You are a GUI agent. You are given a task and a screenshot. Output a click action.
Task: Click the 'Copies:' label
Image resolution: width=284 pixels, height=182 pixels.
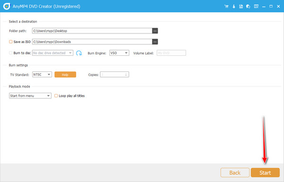[x=93, y=75]
